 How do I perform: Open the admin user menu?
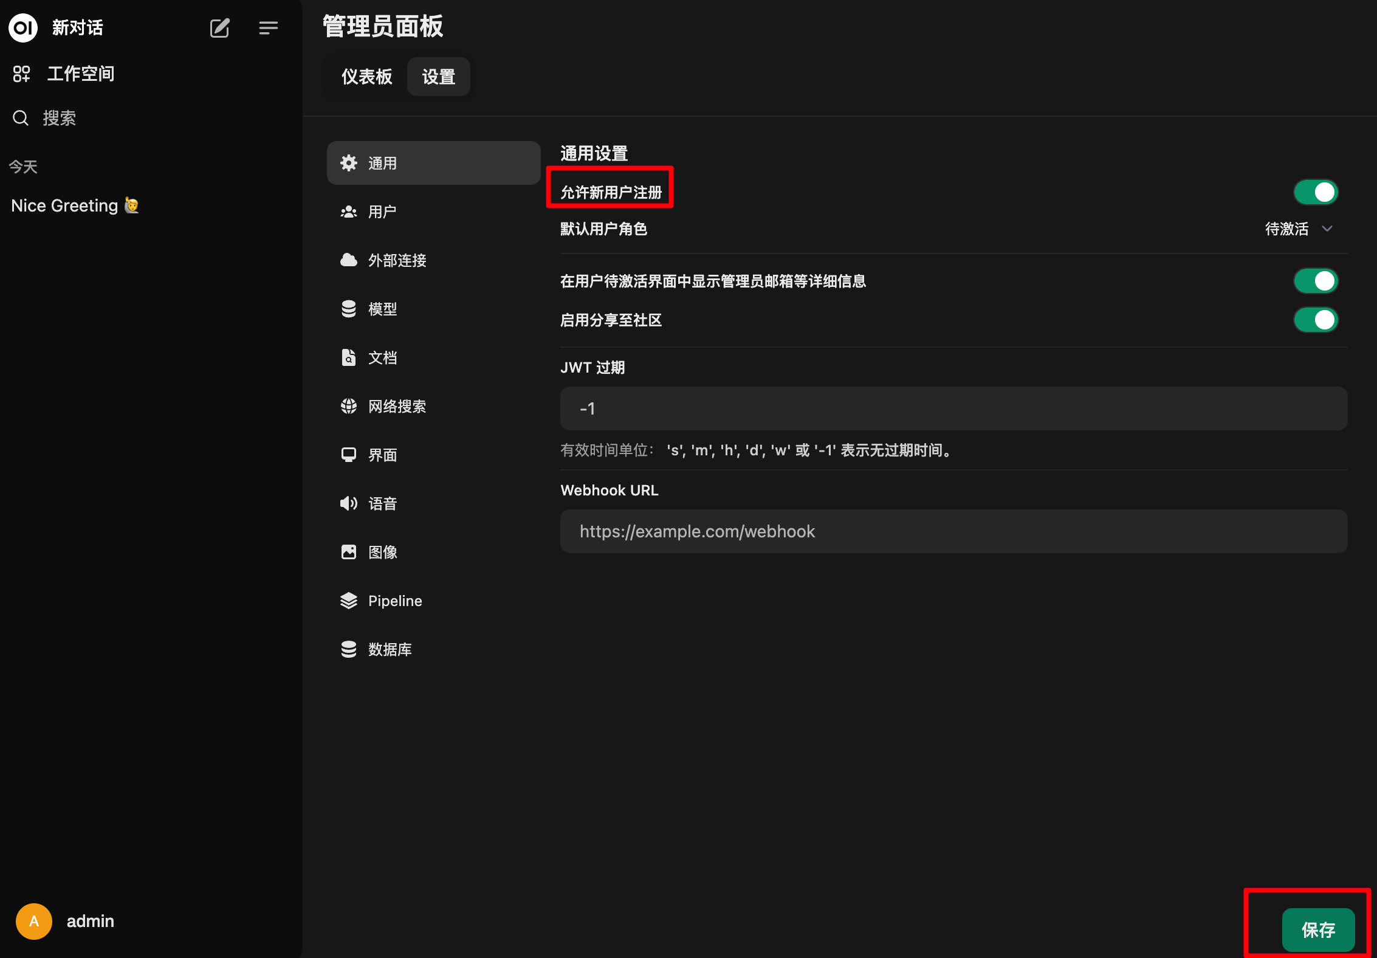65,922
